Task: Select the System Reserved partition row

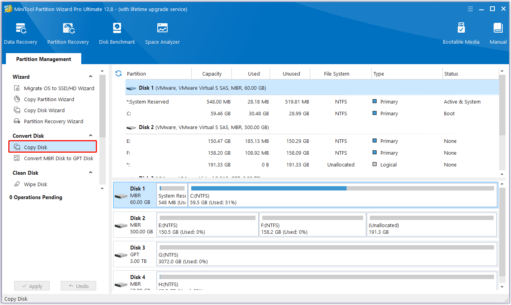Action: [312, 102]
